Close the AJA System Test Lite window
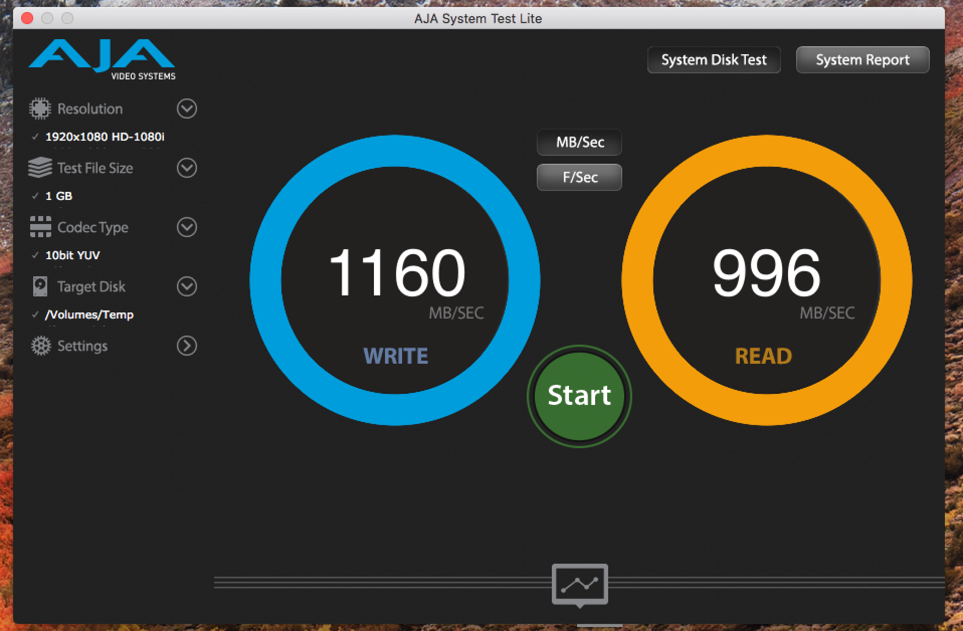This screenshot has height=631, width=963. 28,19
